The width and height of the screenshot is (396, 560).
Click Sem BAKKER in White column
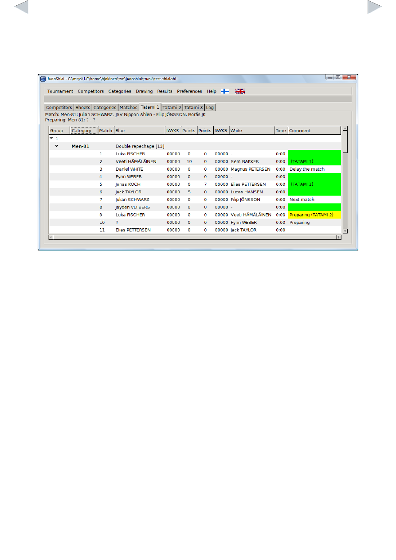(245, 161)
